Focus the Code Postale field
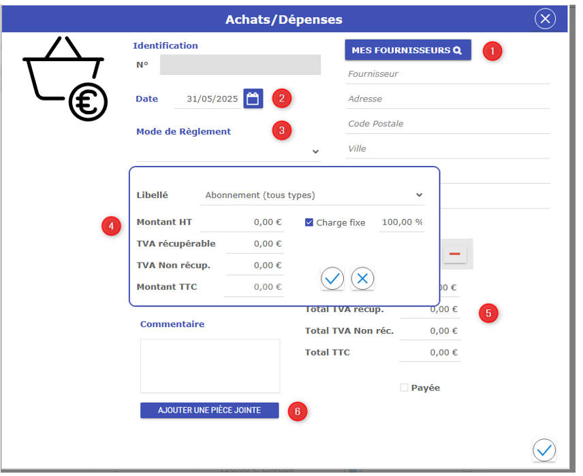Image resolution: width=583 pixels, height=476 pixels. pyautogui.click(x=447, y=124)
